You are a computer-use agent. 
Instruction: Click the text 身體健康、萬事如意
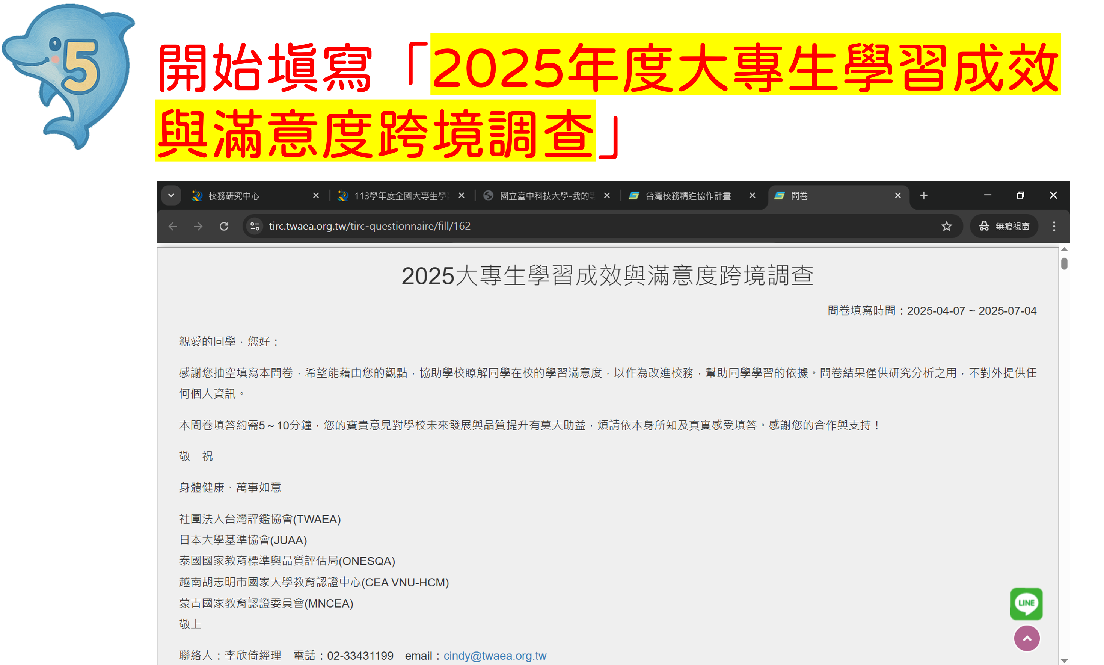click(x=230, y=487)
